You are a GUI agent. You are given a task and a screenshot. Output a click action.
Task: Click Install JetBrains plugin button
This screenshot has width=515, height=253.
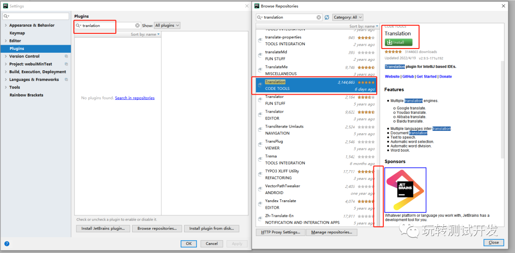103,228
